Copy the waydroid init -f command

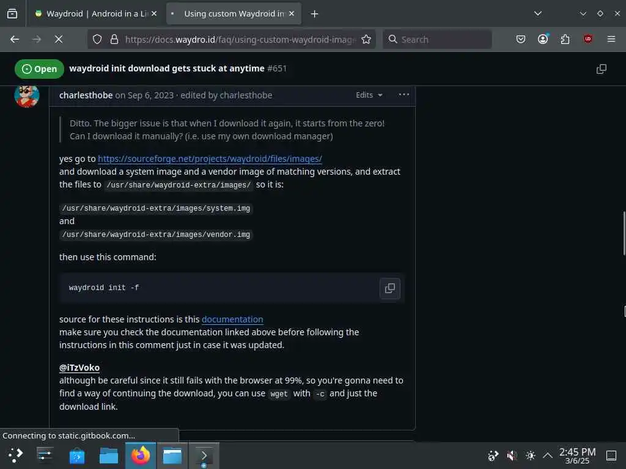click(389, 288)
